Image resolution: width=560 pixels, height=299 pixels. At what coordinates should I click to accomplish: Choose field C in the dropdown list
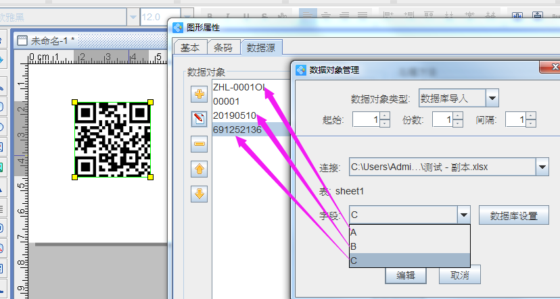click(409, 260)
